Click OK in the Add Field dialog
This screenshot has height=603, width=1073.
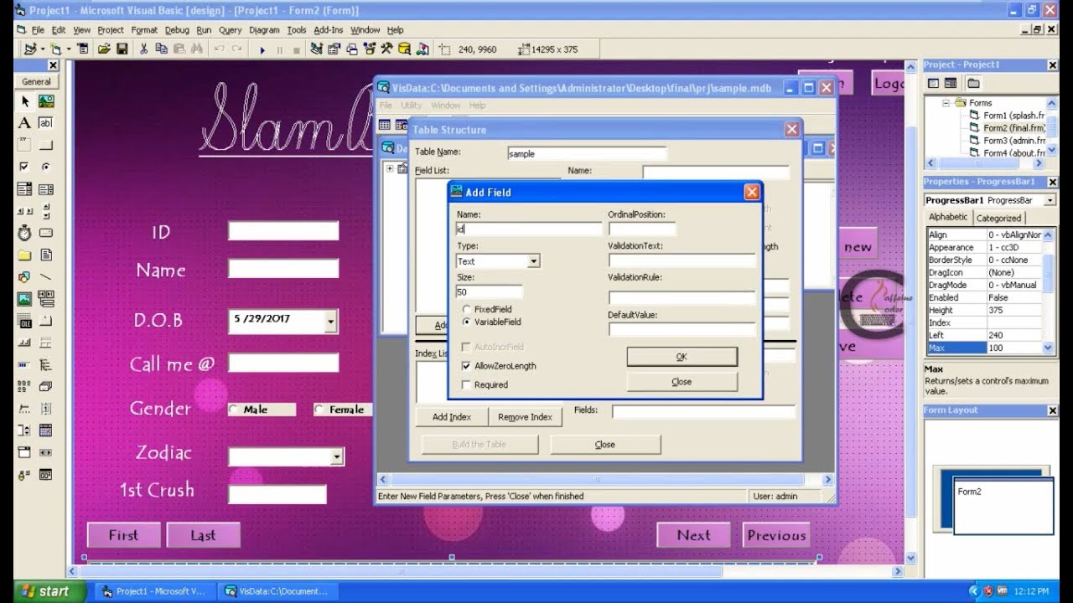point(682,357)
